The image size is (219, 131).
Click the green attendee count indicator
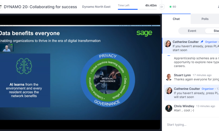click(x=172, y=7)
